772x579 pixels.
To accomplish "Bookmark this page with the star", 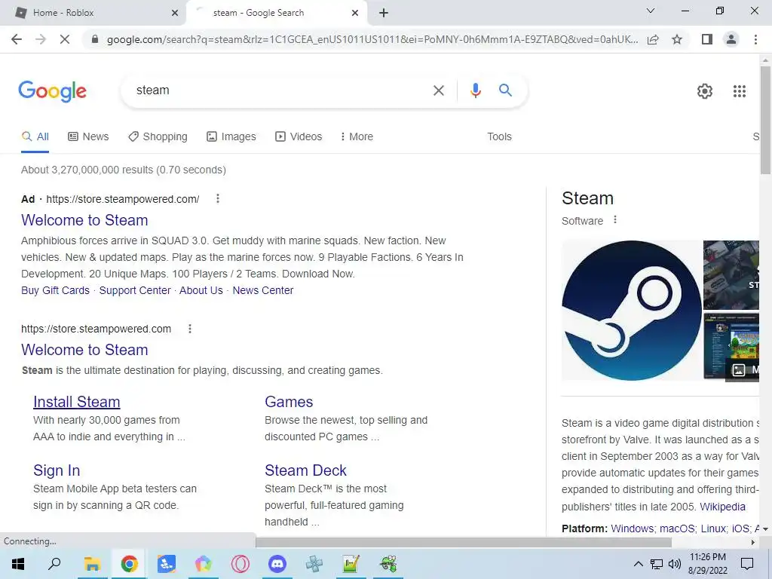I will coord(677,39).
